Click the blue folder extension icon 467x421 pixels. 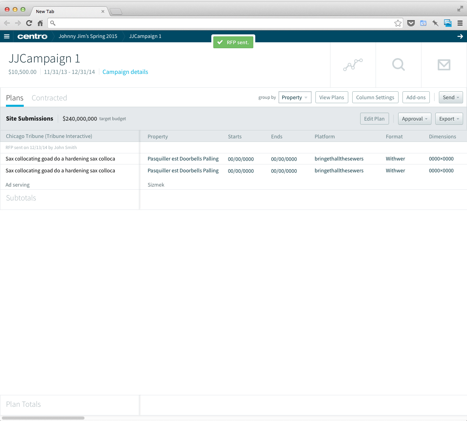point(423,23)
